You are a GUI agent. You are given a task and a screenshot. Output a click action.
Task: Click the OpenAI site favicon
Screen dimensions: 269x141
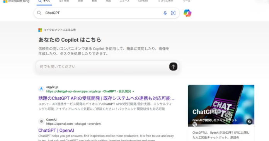41,121
